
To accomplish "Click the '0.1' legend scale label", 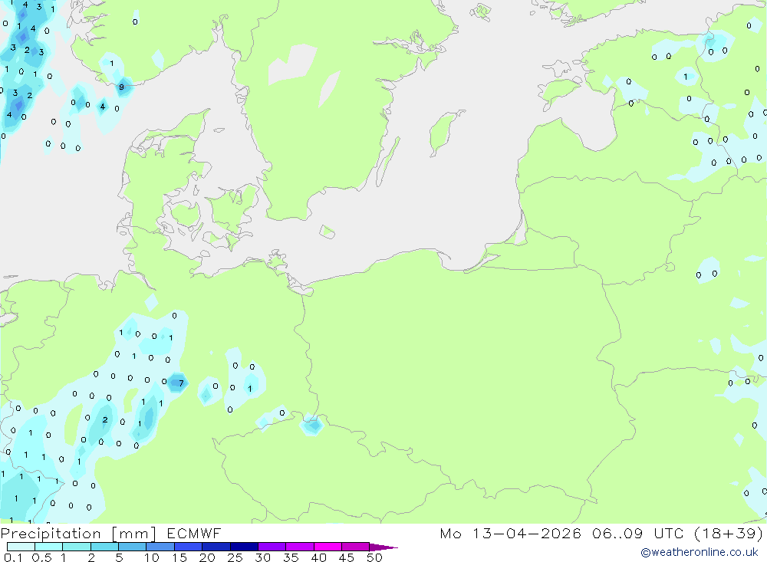I will pyautogui.click(x=13, y=557).
